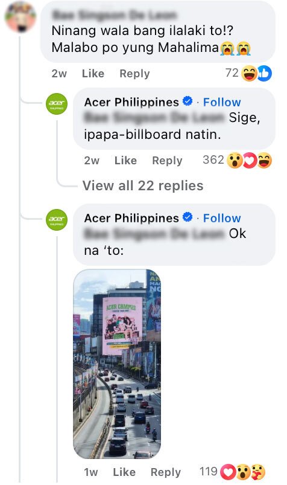Click the care hug emoji beside 119 reactions
287x485 pixels.
coord(257,472)
